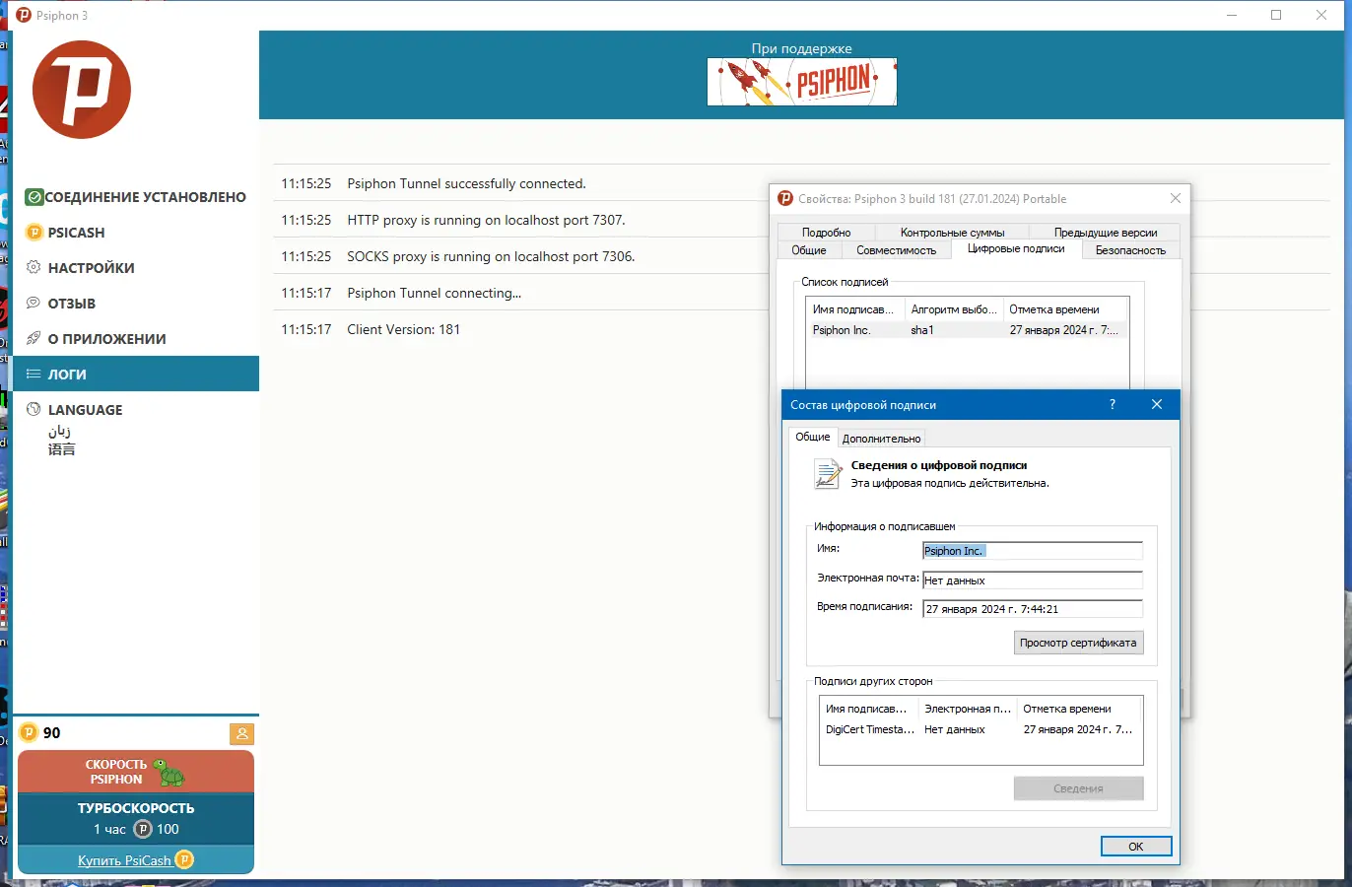Click the turtle СКОРОСТЬ PSIPHON button
The height and width of the screenshot is (887, 1352).
136,772
